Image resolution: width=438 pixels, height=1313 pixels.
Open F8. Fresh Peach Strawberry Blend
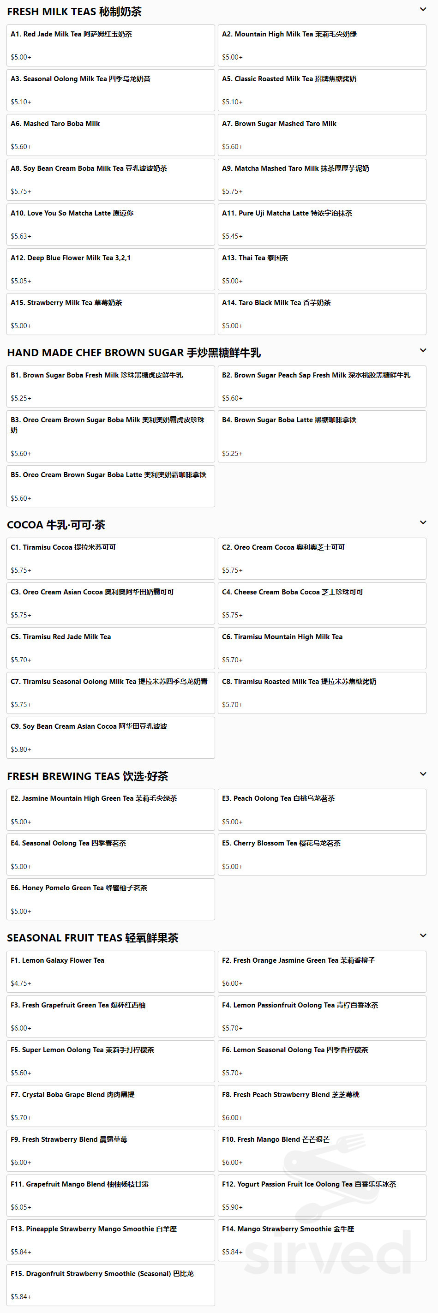pyautogui.click(x=322, y=1106)
